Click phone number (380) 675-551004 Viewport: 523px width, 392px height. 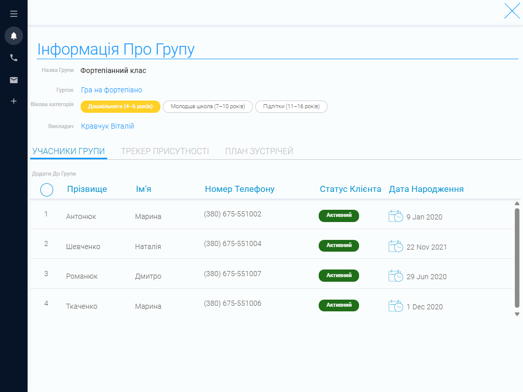(x=232, y=243)
